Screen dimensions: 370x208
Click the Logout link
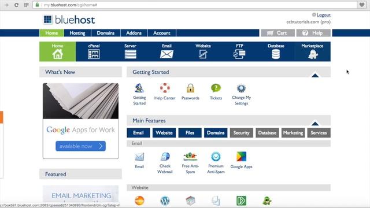point(323,15)
